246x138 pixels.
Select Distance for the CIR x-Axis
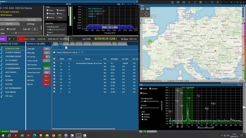[x=143, y=117]
